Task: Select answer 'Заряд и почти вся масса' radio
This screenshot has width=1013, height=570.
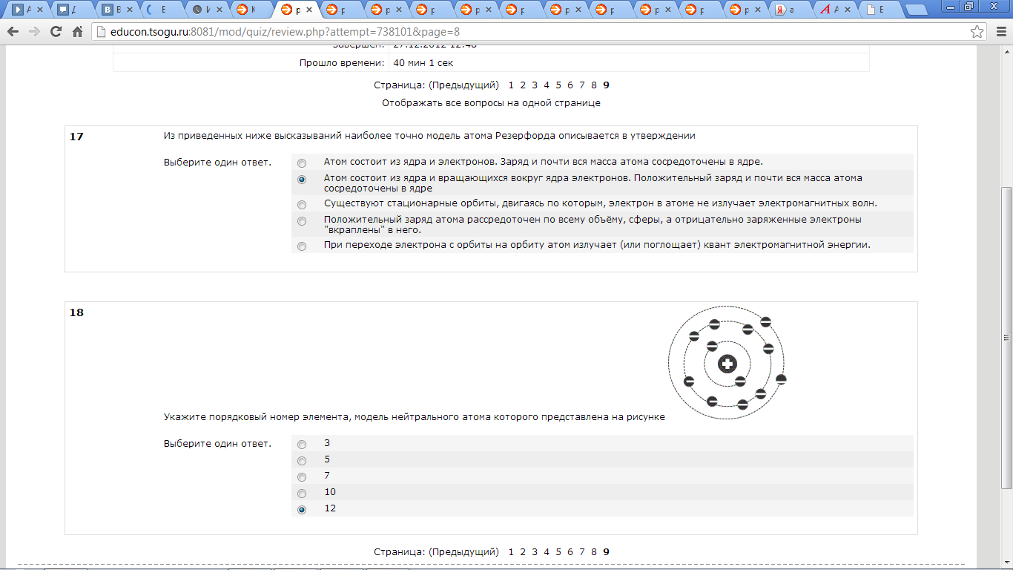Action: coord(301,163)
